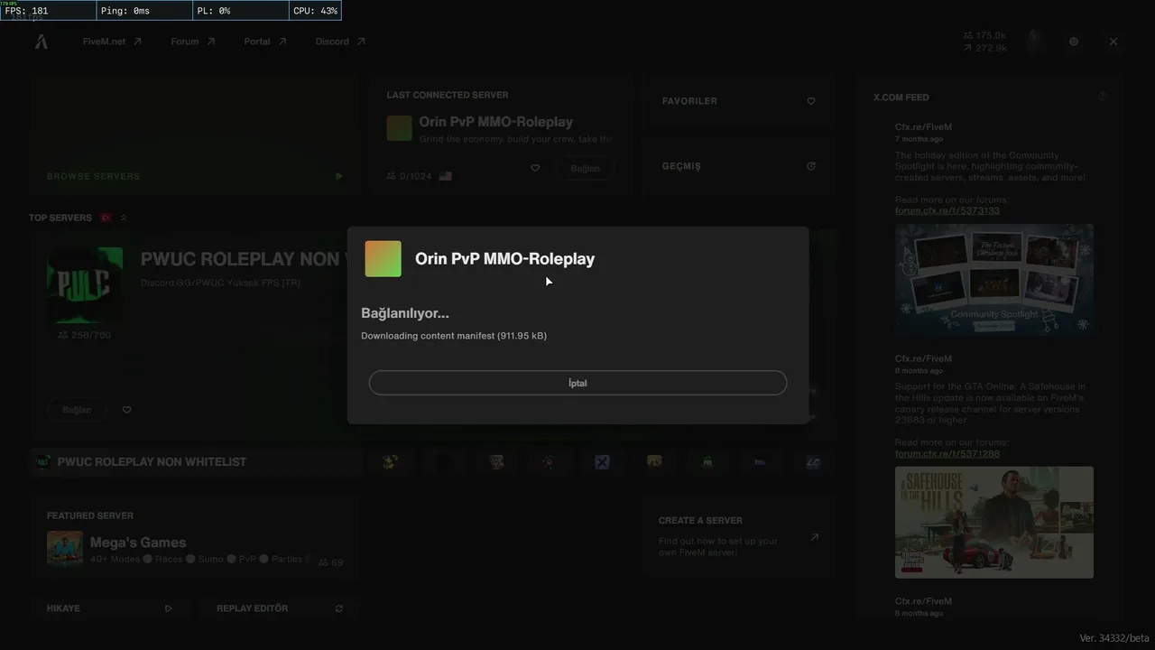Favorite the PWUC Roleplay server with the heart
Viewport: 1155px width, 650px height.
126,410
